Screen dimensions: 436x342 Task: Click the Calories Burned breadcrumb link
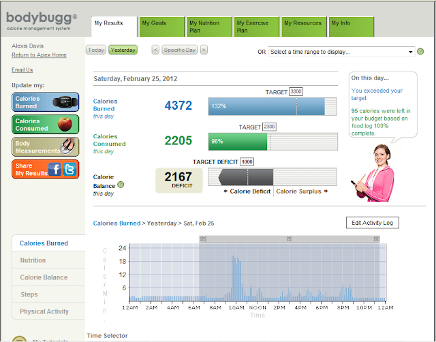coord(116,223)
